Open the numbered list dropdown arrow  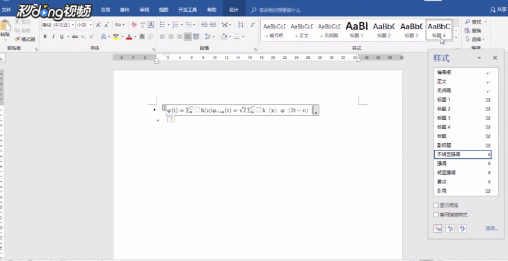click(x=182, y=25)
